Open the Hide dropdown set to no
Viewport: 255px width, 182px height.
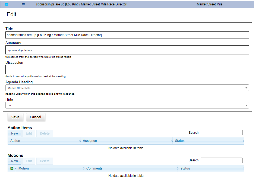pyautogui.click(x=127, y=105)
